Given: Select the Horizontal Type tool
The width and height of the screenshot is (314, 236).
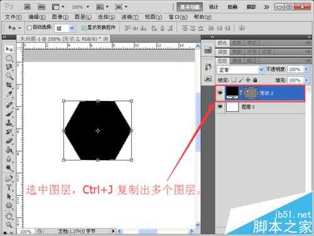Looking at the screenshot, I should tap(9, 188).
